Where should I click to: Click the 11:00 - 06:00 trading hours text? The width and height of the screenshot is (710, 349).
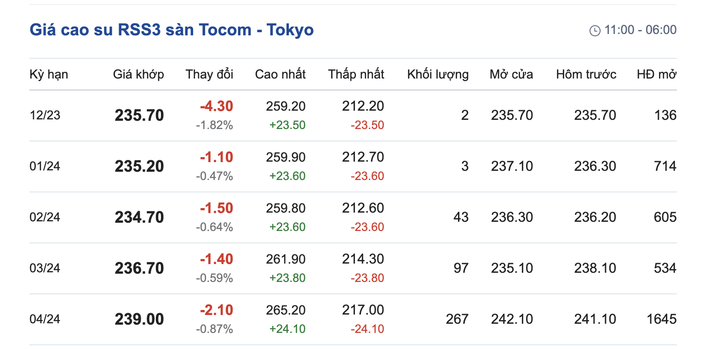click(640, 30)
